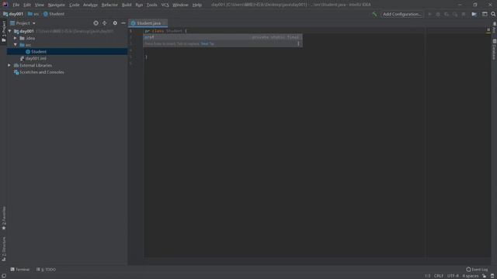Screen dimensions: 497x279
Task: Open the File menu
Action: 16,5
